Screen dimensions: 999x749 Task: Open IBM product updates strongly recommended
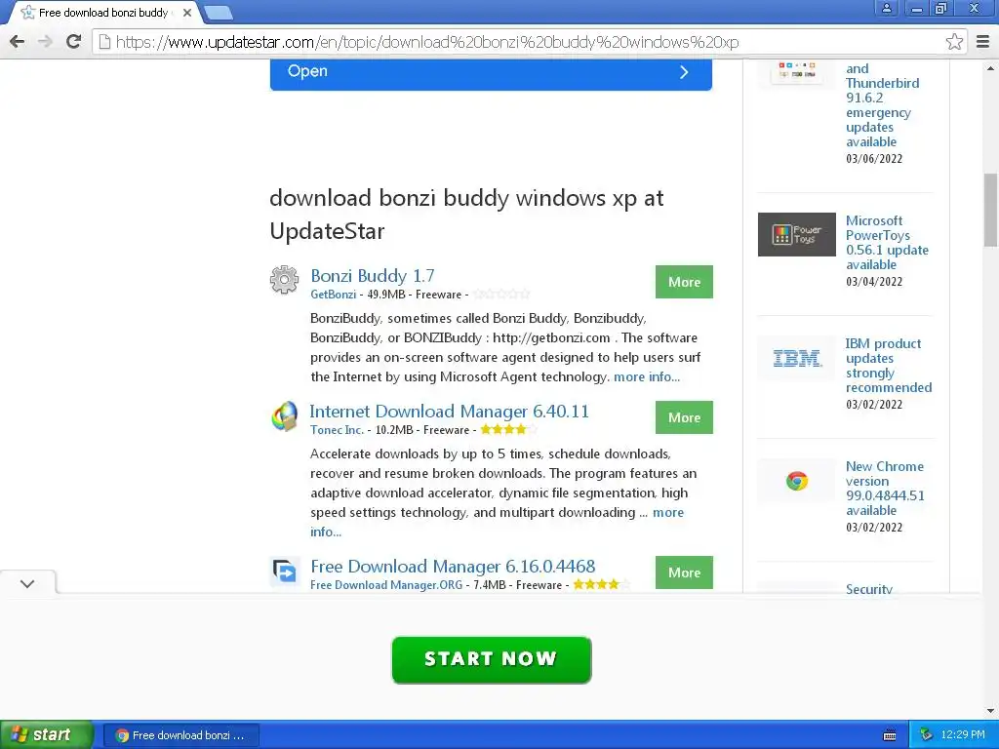888,366
